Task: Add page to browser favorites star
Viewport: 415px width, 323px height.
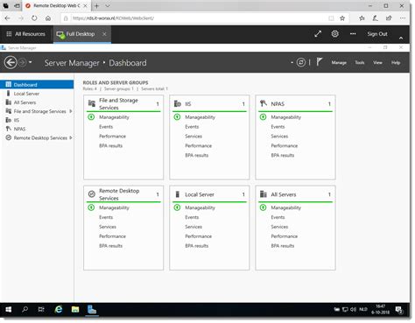Action: pos(342,18)
